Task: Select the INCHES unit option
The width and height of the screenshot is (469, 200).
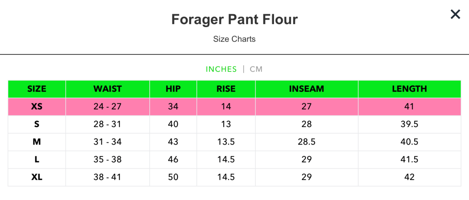Action: click(x=221, y=69)
